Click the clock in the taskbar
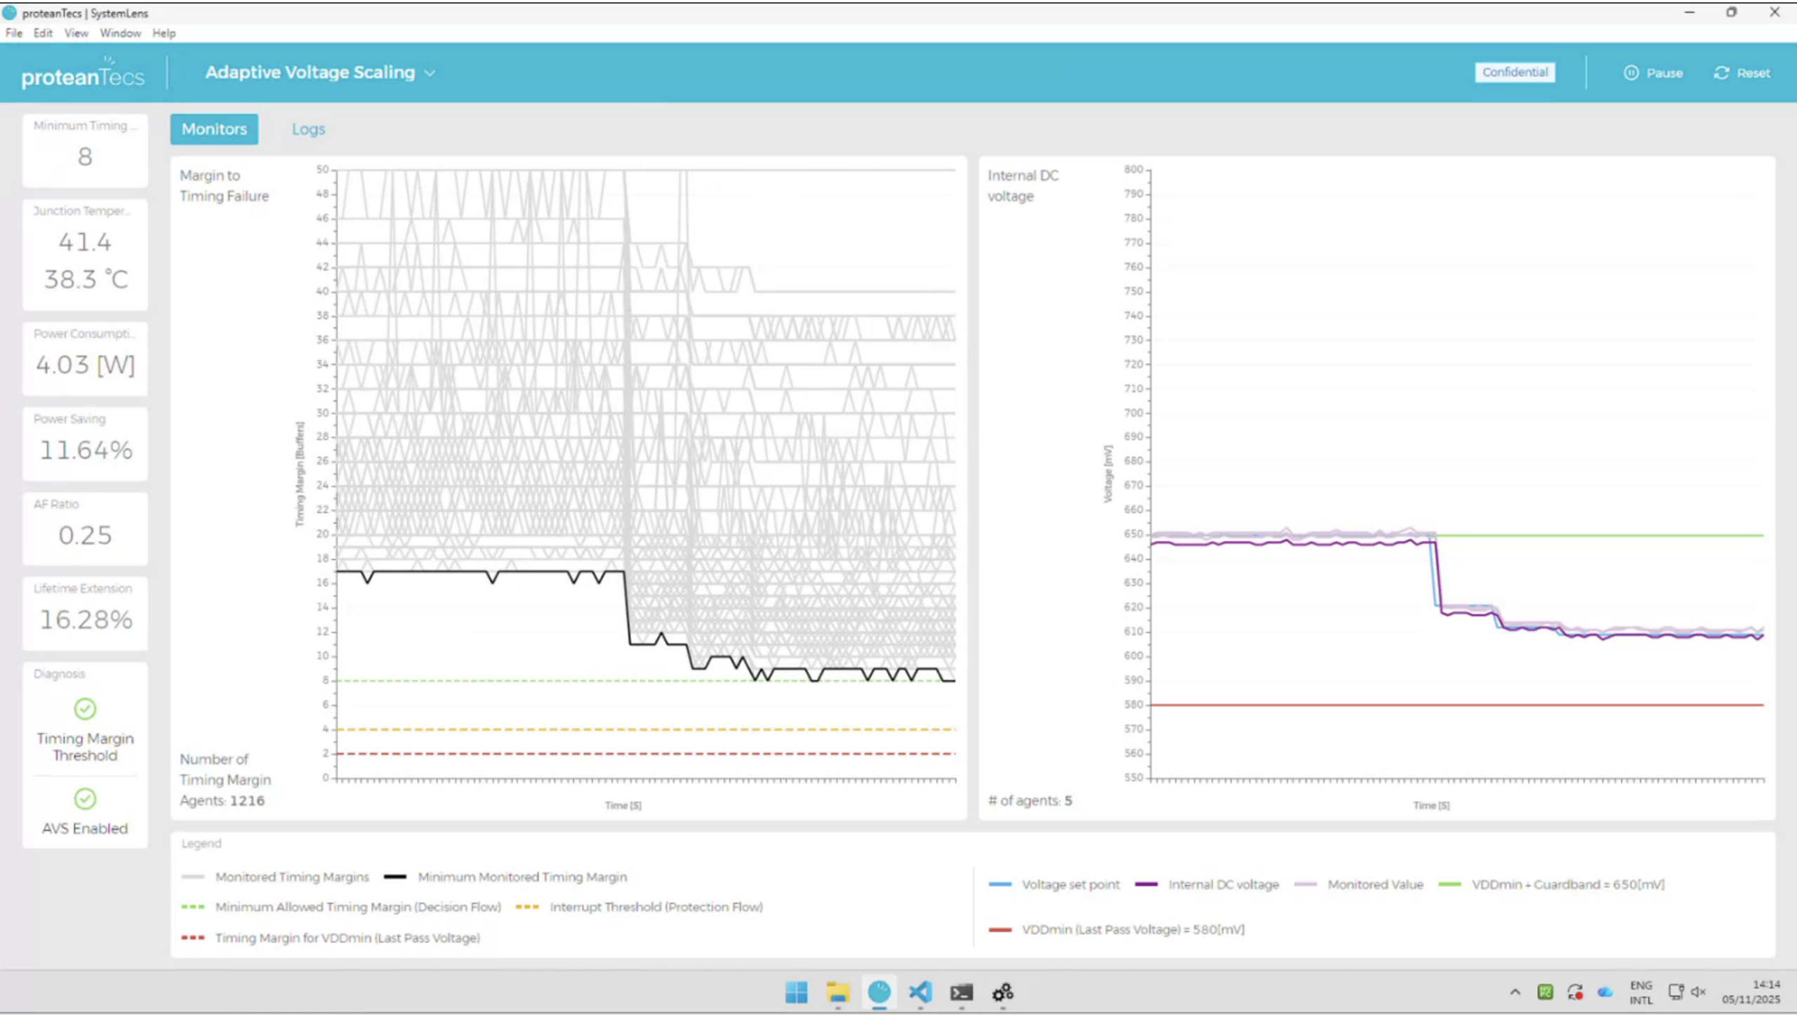 [x=1763, y=992]
